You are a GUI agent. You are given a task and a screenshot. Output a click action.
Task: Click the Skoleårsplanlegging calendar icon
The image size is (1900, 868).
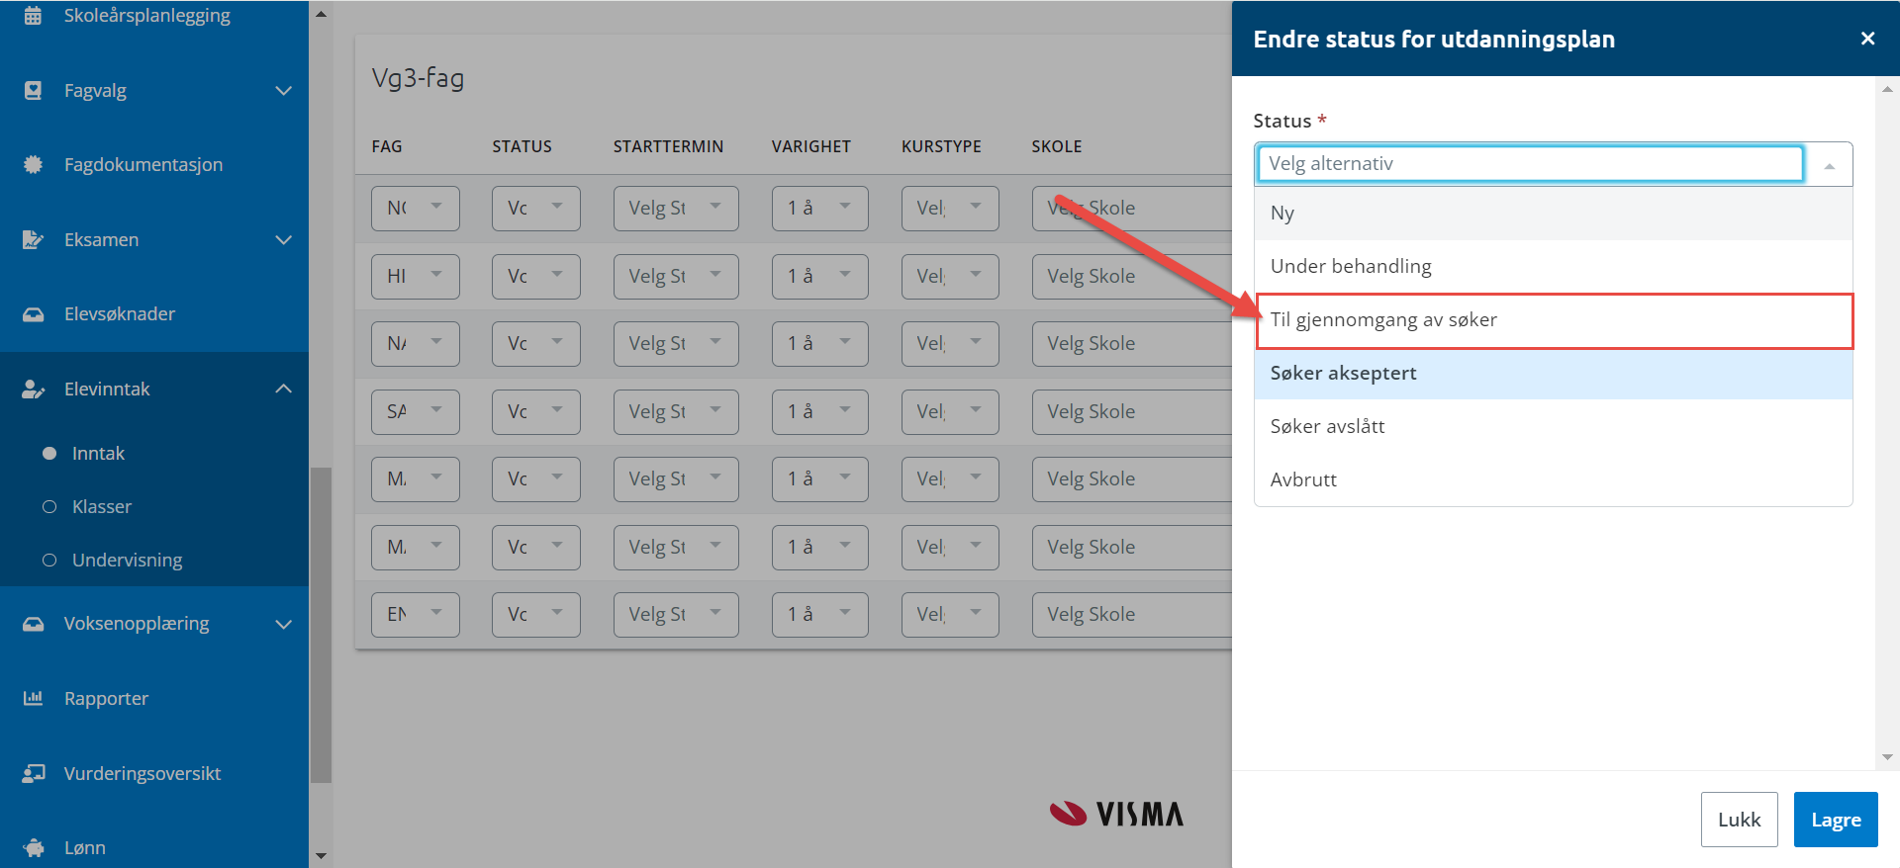(33, 16)
